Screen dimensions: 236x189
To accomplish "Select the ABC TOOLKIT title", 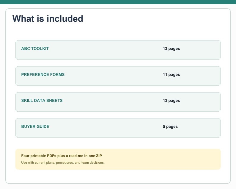I will click(x=35, y=49).
